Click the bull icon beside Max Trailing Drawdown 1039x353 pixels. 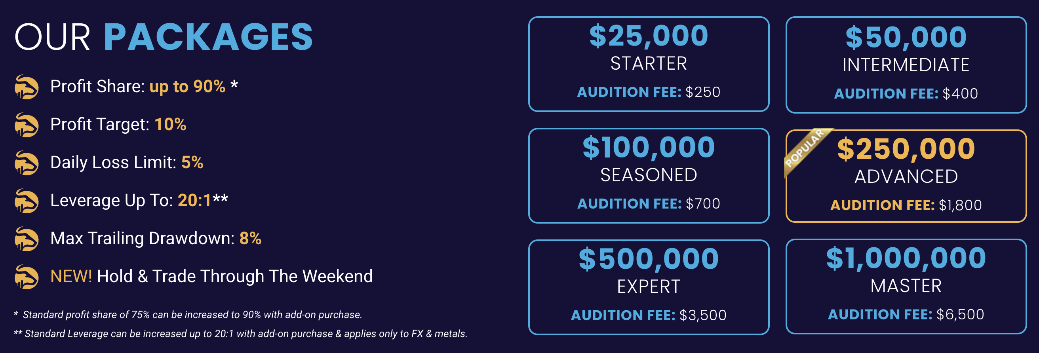click(27, 239)
